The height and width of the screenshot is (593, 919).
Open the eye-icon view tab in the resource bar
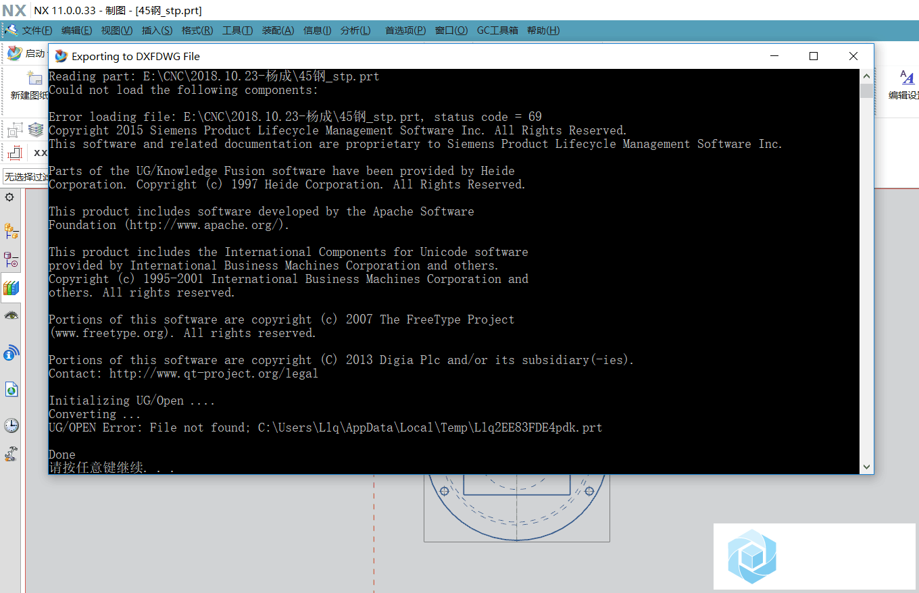point(11,315)
